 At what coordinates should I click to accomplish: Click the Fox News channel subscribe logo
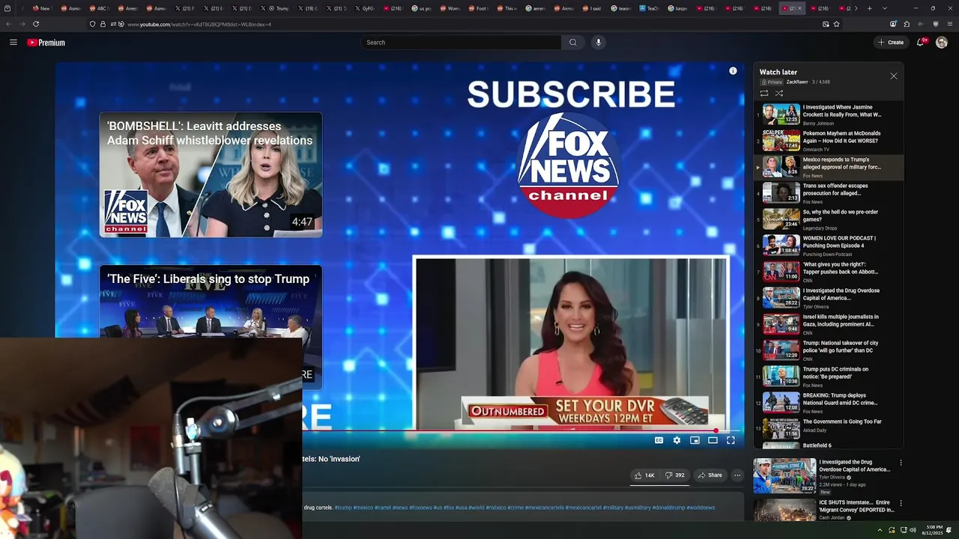pos(568,166)
